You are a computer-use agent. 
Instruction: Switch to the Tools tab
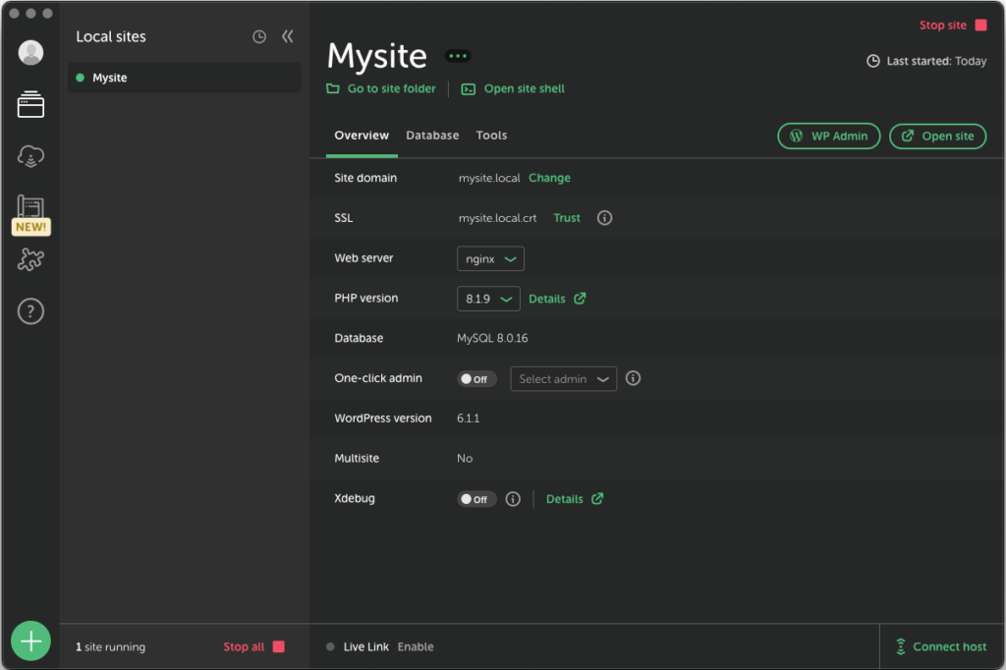tap(491, 136)
